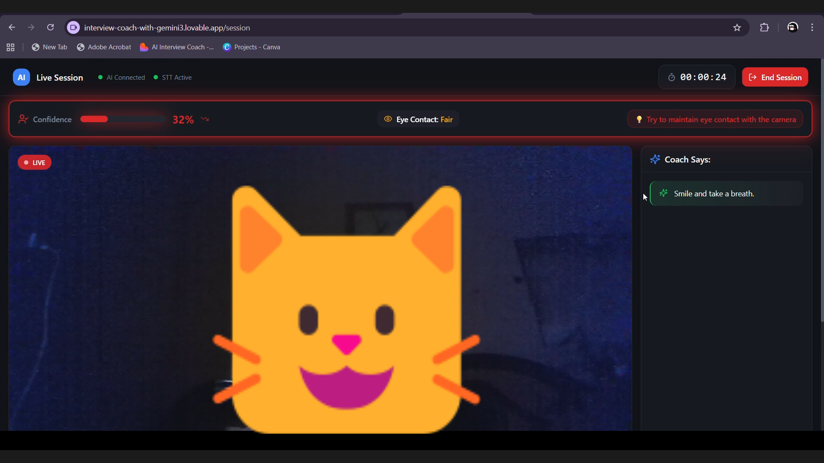Click the AI logo beside Live Session
This screenshot has height=463, width=824.
point(21,78)
